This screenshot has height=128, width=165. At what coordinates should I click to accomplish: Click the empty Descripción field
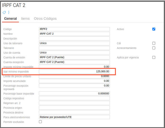pyautogui.click(x=74, y=39)
